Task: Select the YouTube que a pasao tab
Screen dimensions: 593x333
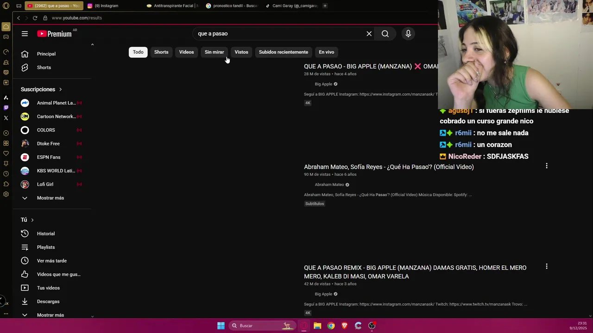Action: click(53, 6)
